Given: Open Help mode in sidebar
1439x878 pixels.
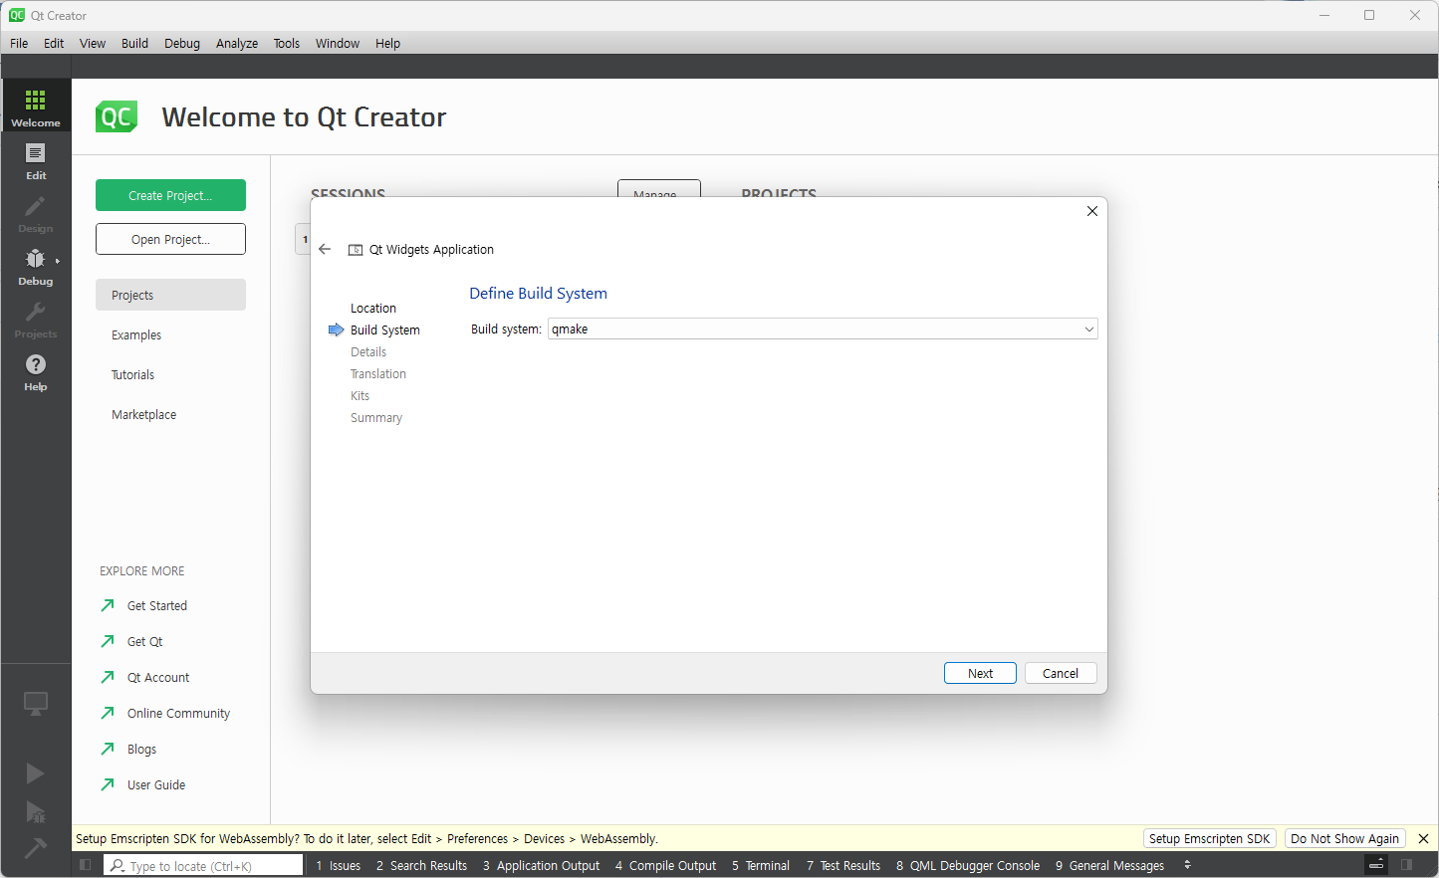Looking at the screenshot, I should pyautogui.click(x=36, y=369).
